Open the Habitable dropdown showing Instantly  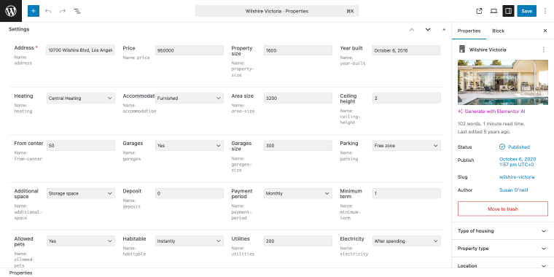coord(190,241)
